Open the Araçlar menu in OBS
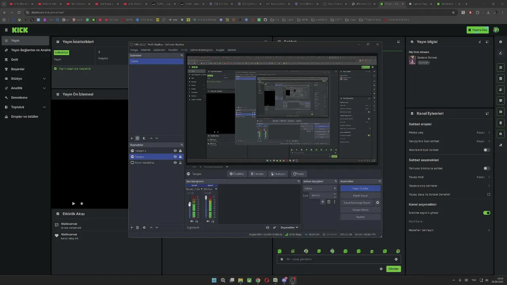The height and width of the screenshot is (285, 507). pos(220,50)
